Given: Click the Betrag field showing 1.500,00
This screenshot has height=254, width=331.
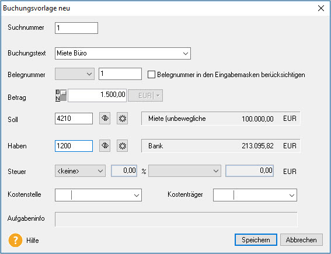Looking at the screenshot, I should coord(97,95).
